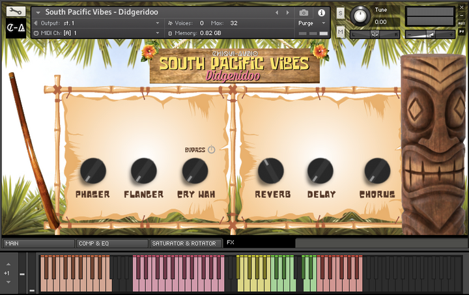This screenshot has height=295, width=469.
Task: Toggle the PV button
Action: pos(462,31)
